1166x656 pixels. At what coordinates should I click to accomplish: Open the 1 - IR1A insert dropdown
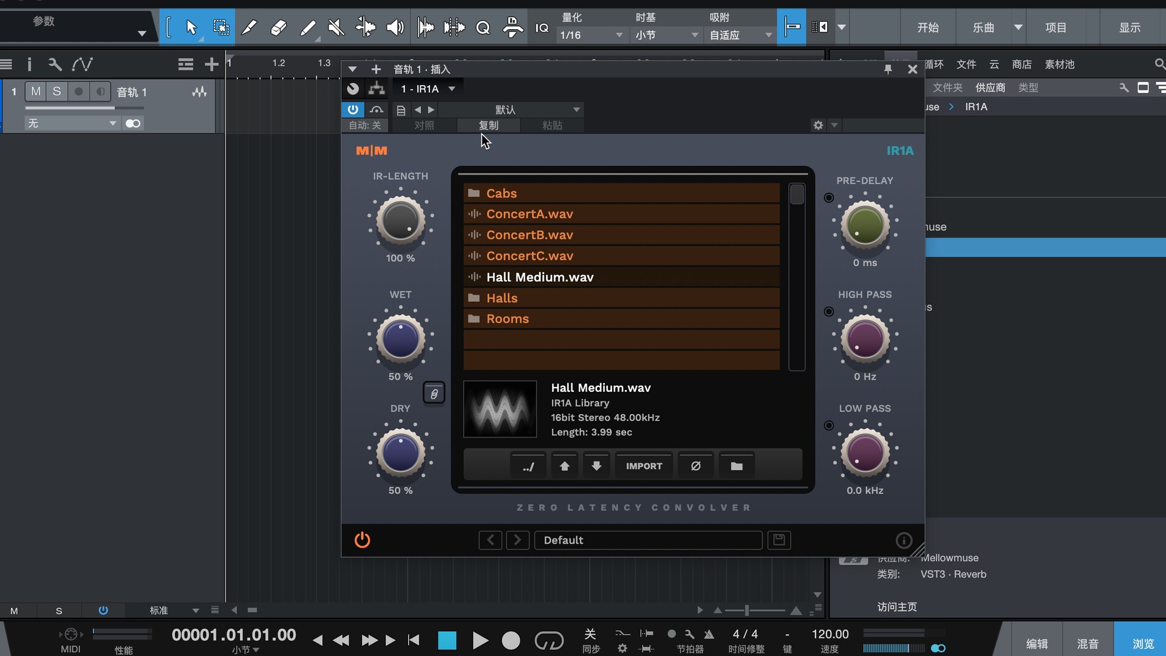[428, 89]
